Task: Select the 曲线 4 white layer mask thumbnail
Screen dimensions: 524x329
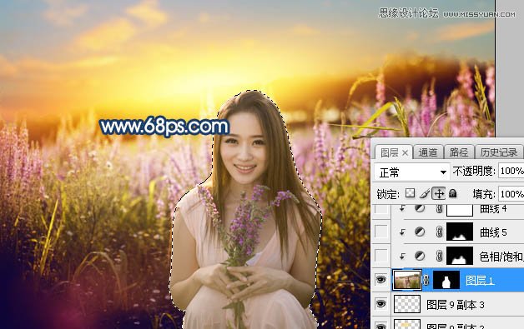Action: pos(460,210)
